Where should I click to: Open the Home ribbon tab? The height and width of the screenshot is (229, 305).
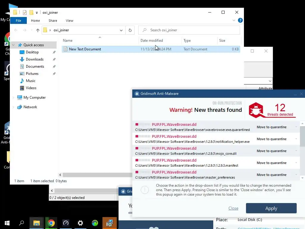[35, 21]
